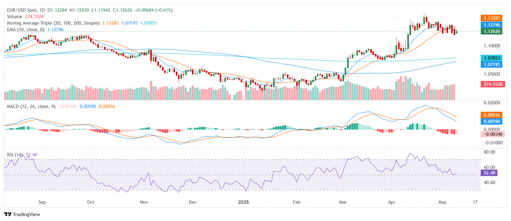Select the RSI (14) indicator label
The image size is (511, 221).
click(15, 155)
